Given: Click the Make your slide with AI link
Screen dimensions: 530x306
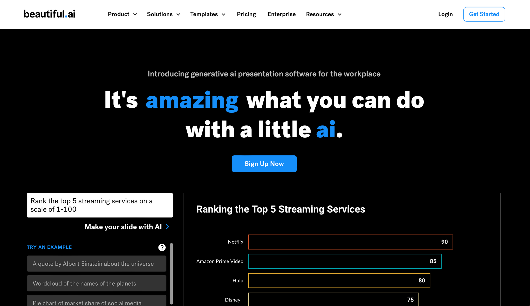Looking at the screenshot, I should click(123, 227).
